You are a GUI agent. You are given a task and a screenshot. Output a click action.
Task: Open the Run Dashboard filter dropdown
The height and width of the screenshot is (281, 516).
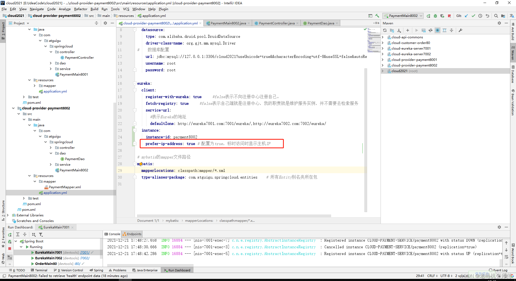[x=41, y=234]
